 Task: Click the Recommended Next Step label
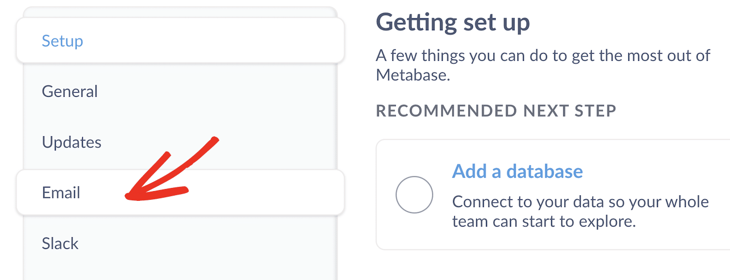click(496, 111)
